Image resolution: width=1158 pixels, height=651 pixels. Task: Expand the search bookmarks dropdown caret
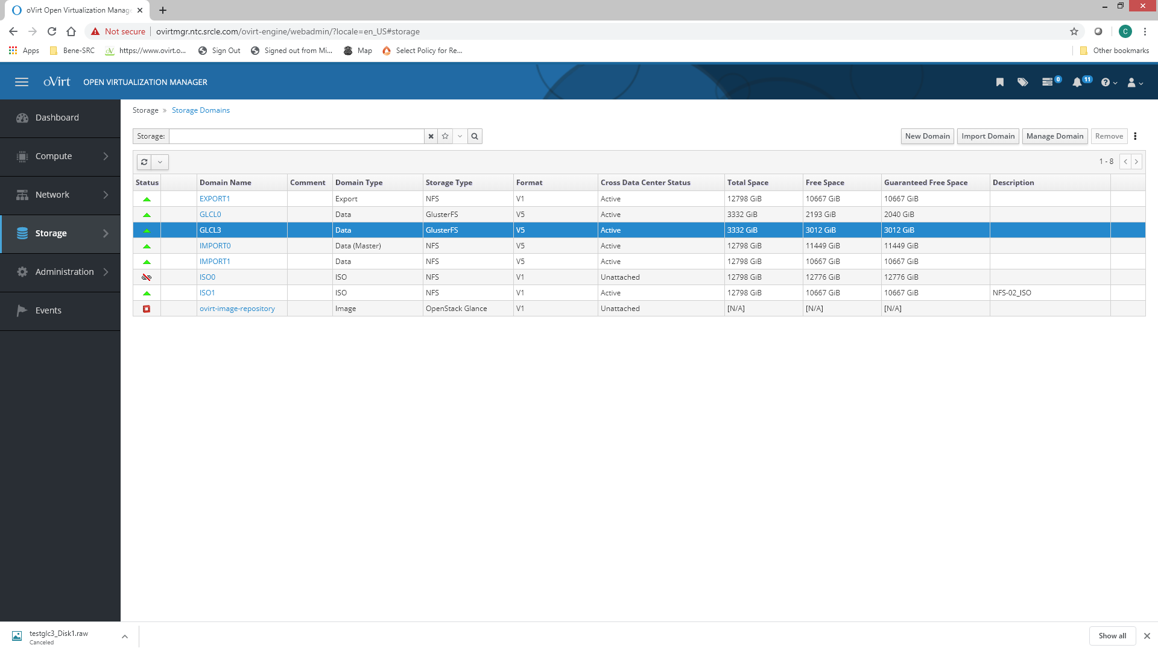pos(460,136)
